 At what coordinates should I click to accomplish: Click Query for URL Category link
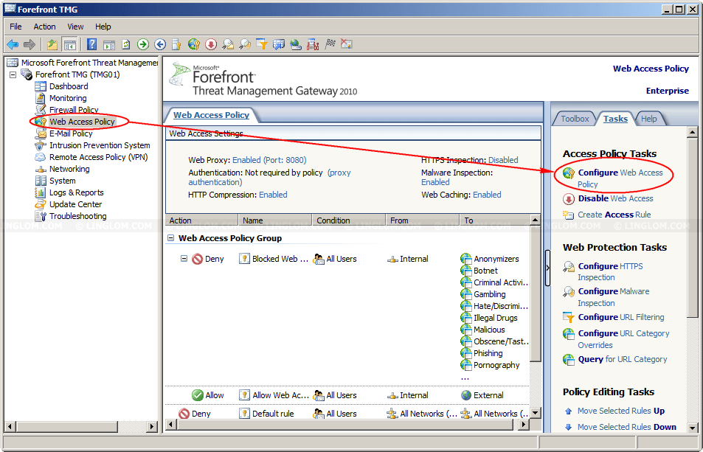pyautogui.click(x=623, y=359)
